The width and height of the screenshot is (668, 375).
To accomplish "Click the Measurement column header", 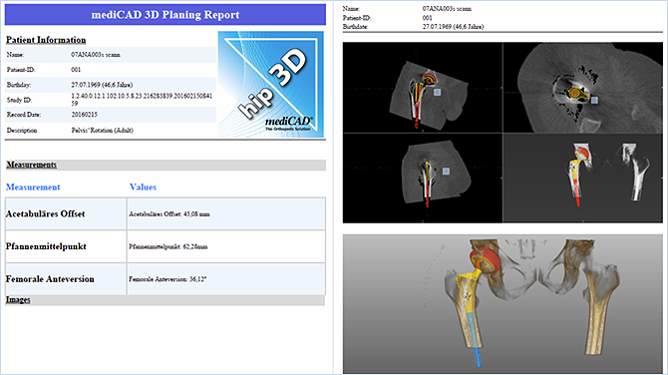I will pyautogui.click(x=33, y=187).
